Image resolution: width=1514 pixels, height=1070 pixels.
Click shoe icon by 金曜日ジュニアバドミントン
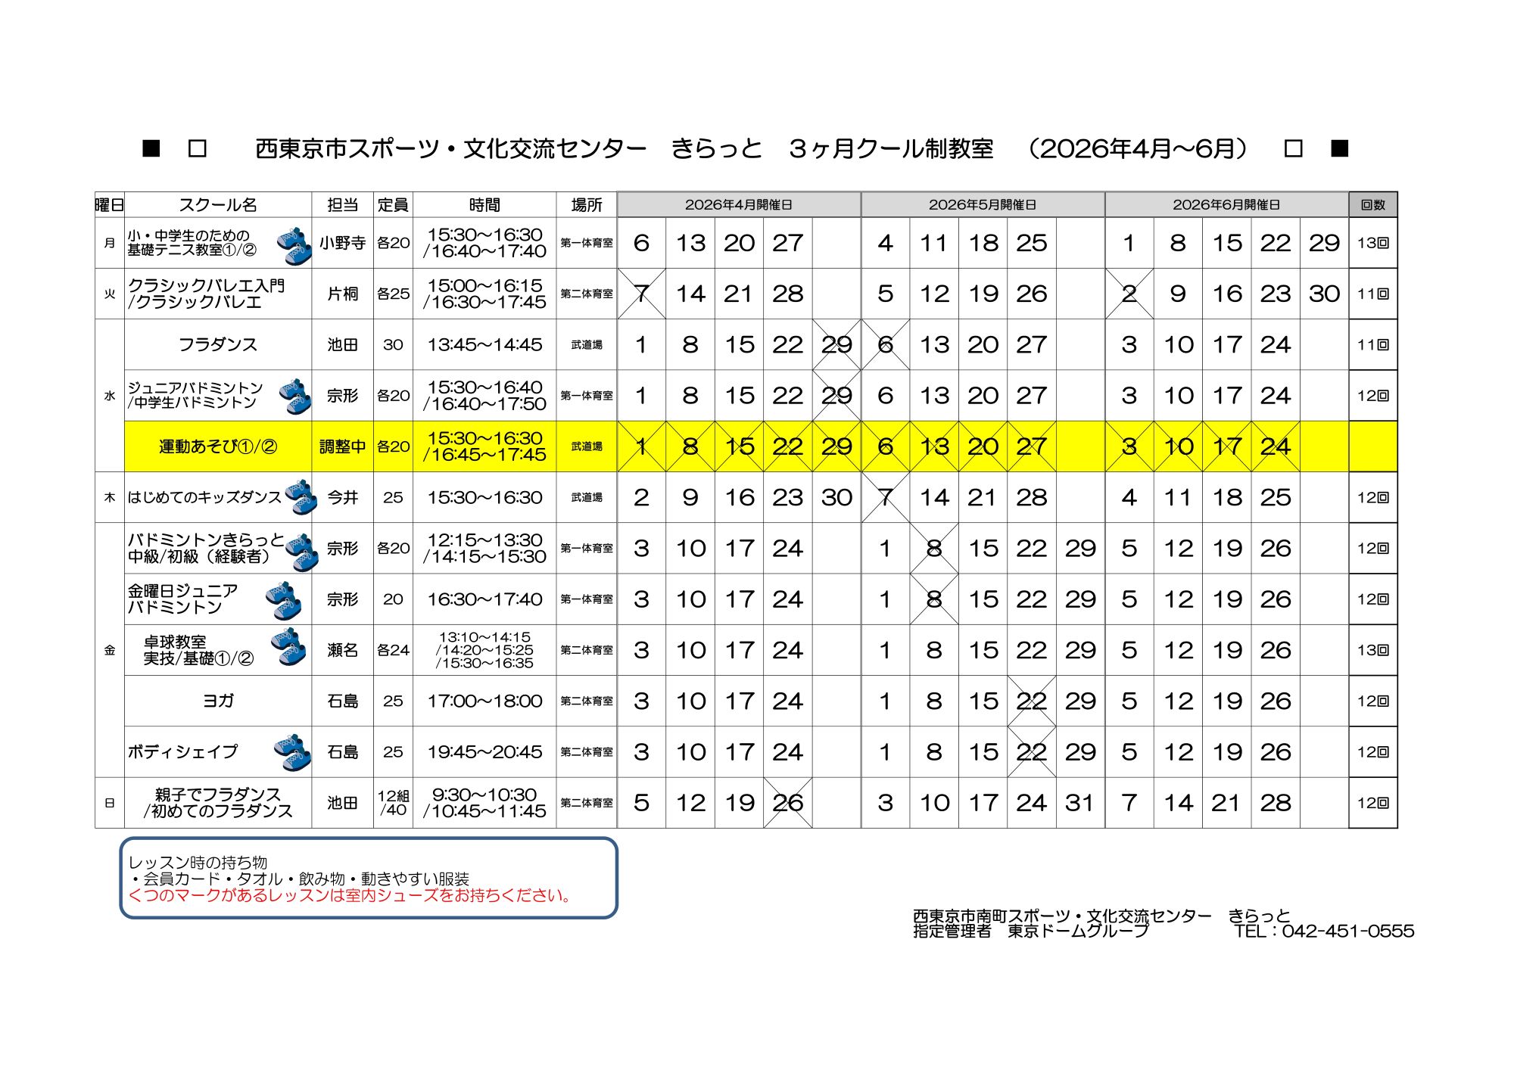285,602
